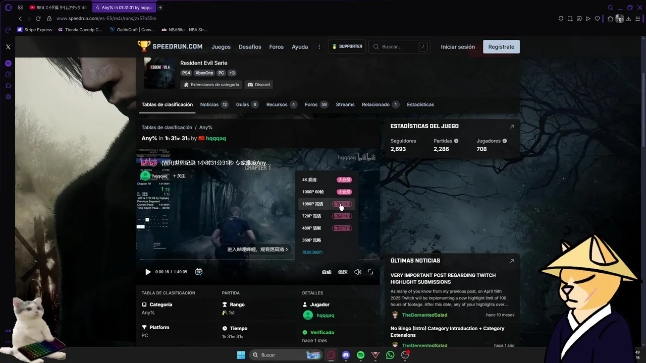This screenshot has height=363, width=646.
Task: Mute the video volume speaker icon
Action: pos(357,272)
